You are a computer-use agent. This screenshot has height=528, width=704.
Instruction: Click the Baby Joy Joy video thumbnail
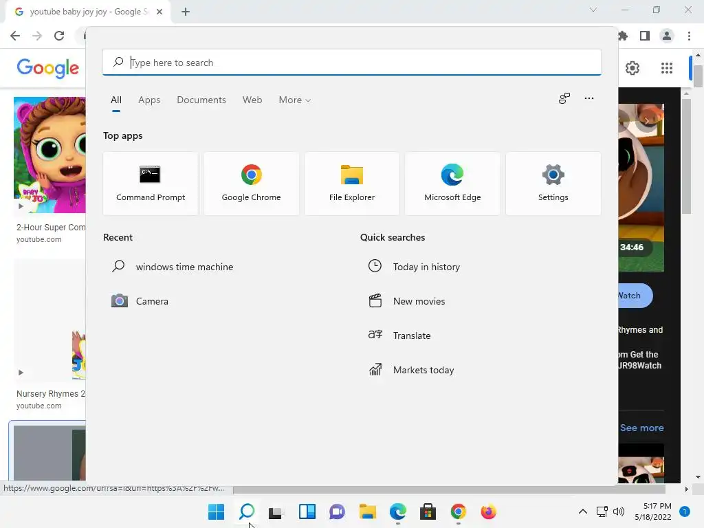pyautogui.click(x=49, y=155)
